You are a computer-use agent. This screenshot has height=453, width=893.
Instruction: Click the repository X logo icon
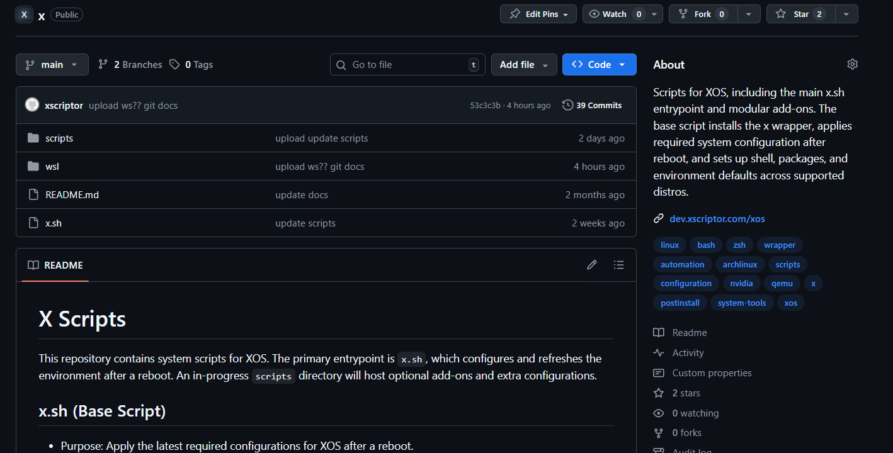click(24, 14)
